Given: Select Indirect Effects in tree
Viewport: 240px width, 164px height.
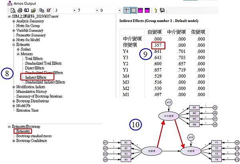Looking at the screenshot, I should point(36,77).
